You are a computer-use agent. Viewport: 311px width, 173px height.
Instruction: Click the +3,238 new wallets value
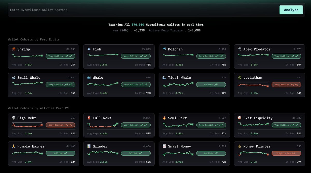[139, 30]
